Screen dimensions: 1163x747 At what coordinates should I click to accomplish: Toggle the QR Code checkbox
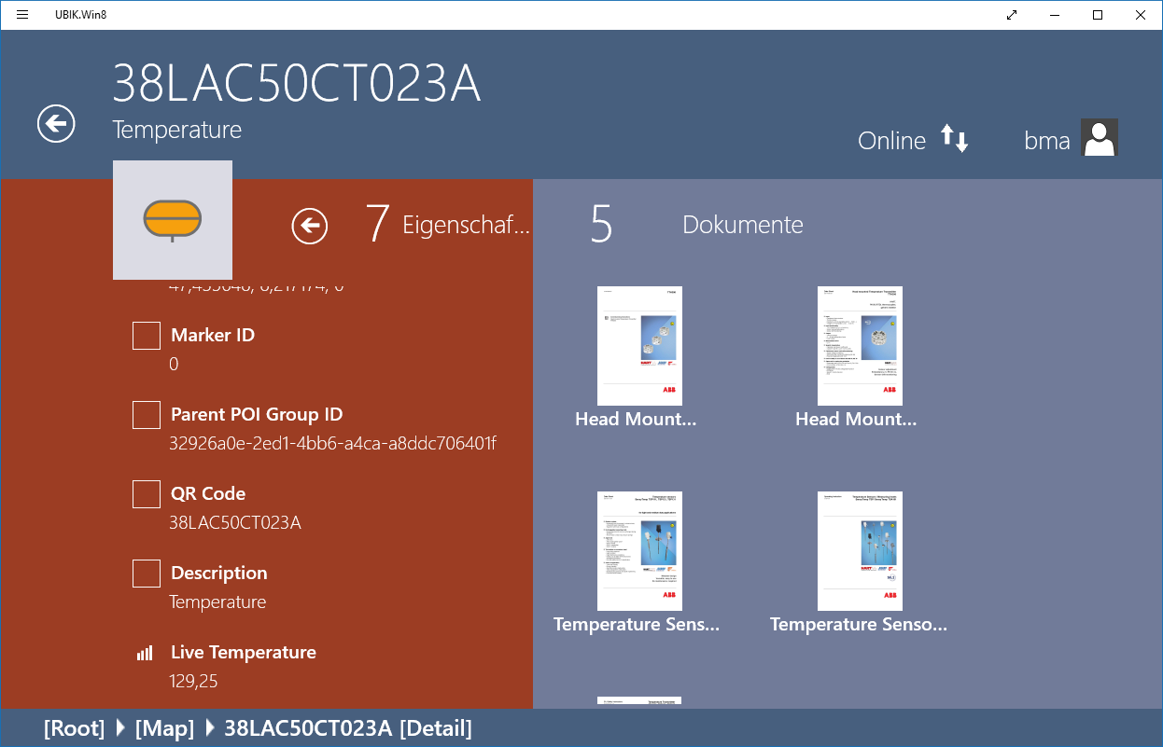pyautogui.click(x=147, y=494)
